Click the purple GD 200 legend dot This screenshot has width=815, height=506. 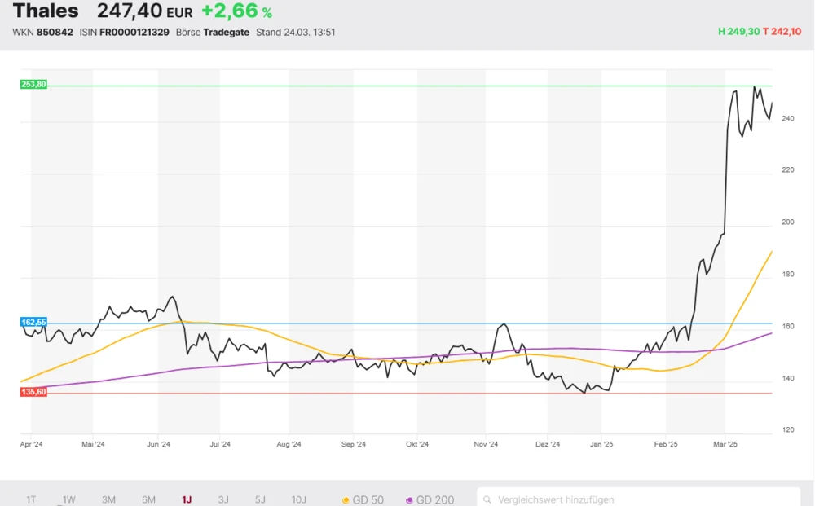tap(409, 499)
